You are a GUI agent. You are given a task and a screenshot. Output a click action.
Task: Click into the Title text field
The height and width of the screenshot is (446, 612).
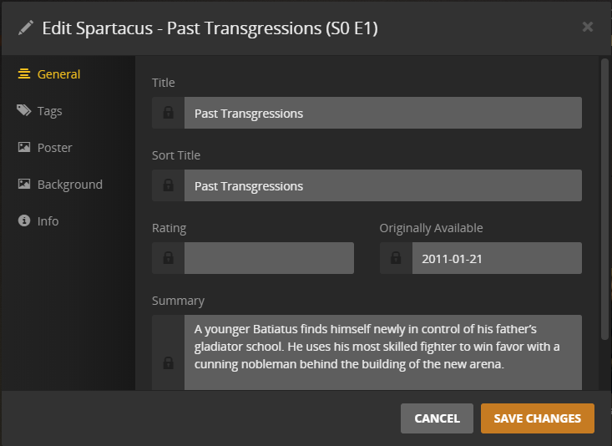coord(382,113)
